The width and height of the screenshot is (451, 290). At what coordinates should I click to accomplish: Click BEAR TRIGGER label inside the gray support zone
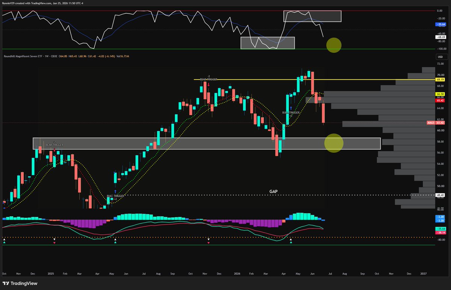pyautogui.click(x=55, y=145)
